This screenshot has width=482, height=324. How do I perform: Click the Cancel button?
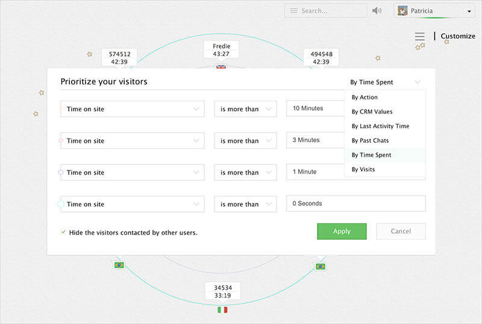pyautogui.click(x=401, y=231)
